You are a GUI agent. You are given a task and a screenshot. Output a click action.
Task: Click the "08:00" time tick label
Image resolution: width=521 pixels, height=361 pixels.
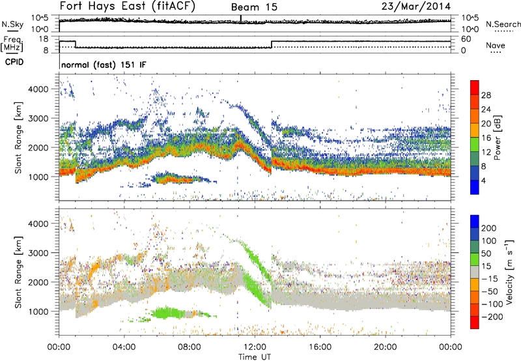(x=190, y=347)
